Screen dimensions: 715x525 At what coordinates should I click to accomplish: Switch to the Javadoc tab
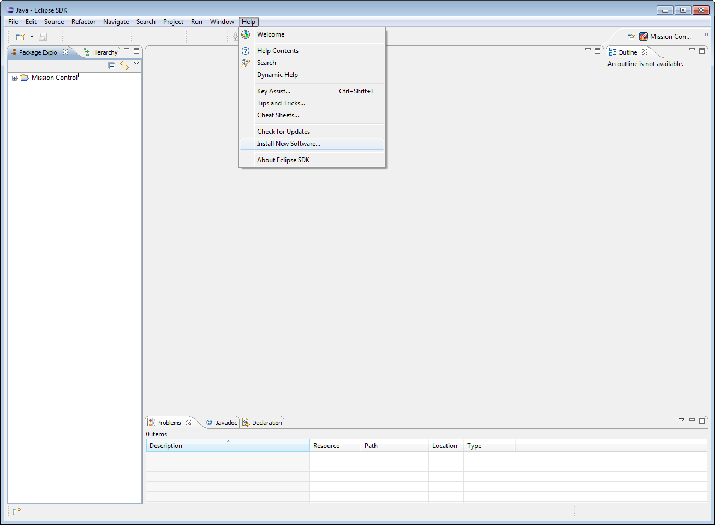[x=222, y=423]
